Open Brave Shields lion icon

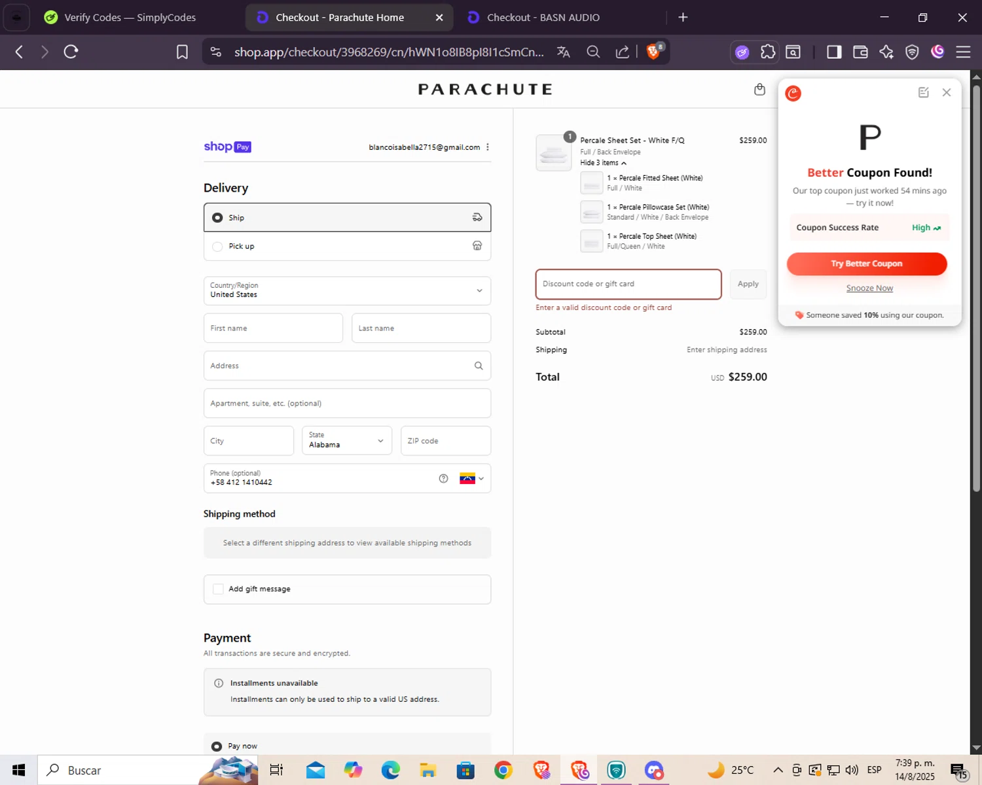653,52
